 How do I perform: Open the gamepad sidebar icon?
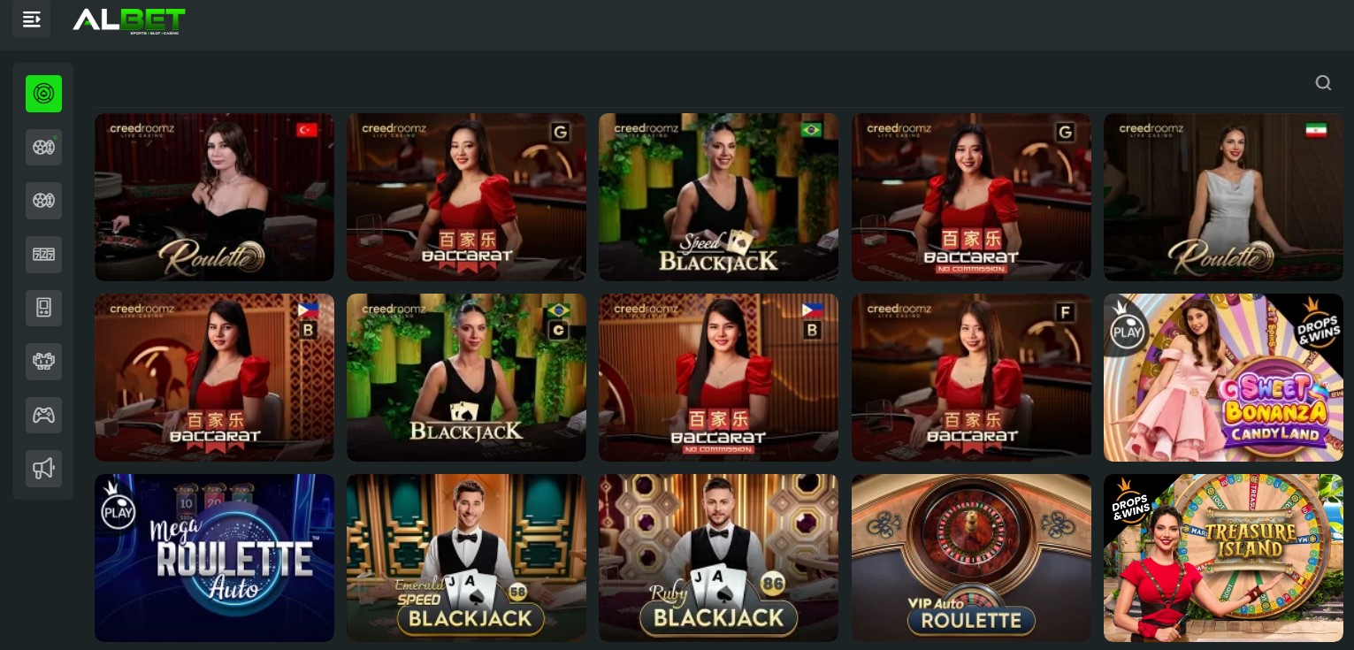pyautogui.click(x=43, y=416)
